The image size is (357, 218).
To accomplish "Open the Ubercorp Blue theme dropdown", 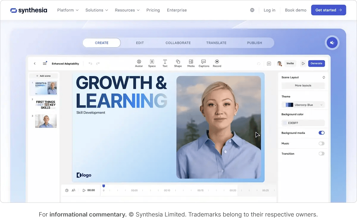I will click(303, 105).
